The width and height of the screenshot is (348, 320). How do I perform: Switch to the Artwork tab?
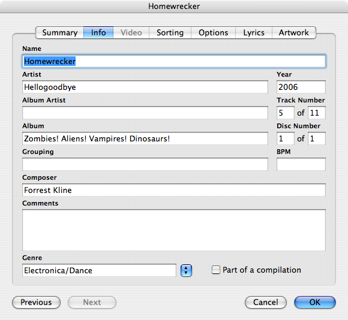point(294,32)
